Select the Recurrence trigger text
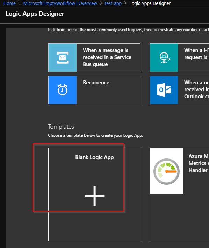This screenshot has width=209, height=248. [x=96, y=83]
